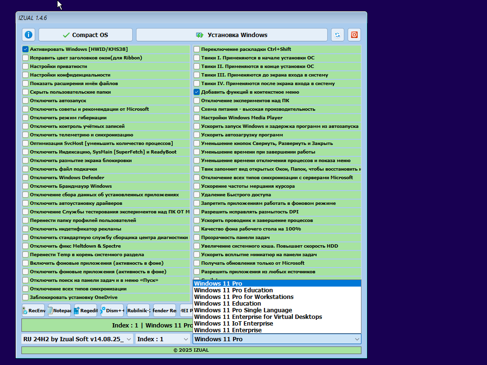Check Отключить автоустановку драйверов
The width and height of the screenshot is (487, 365).
click(x=26, y=203)
